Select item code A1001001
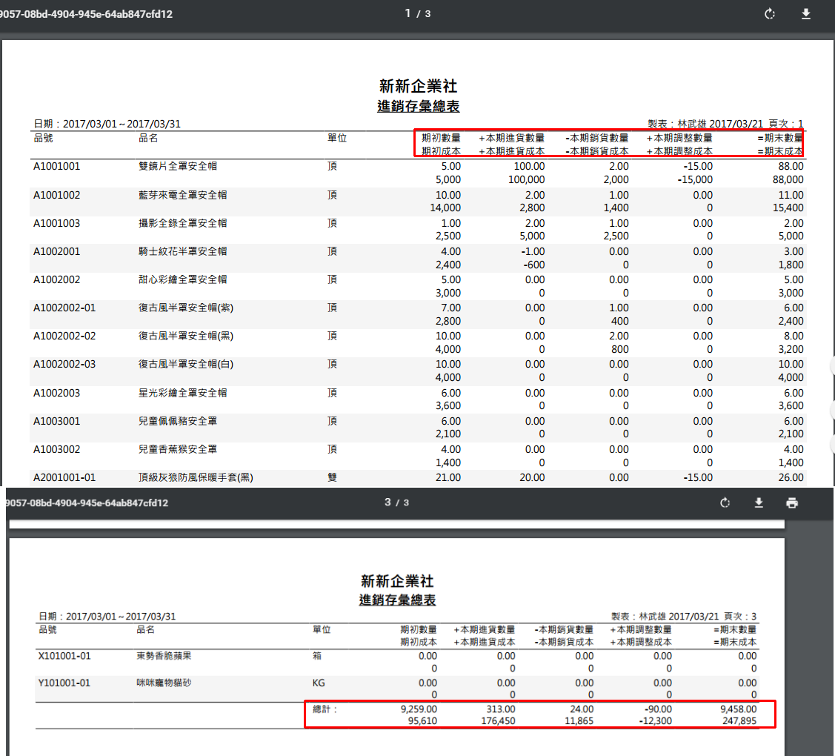The image size is (835, 756). point(56,166)
